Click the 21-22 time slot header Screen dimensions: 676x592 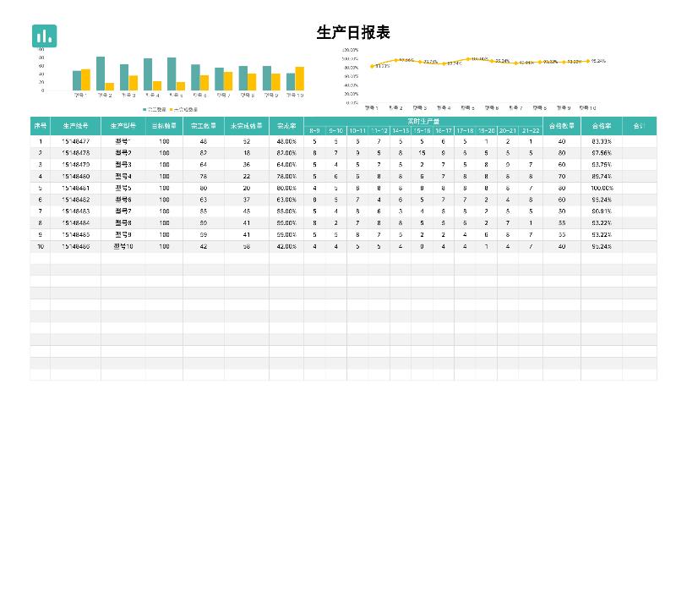coord(531,130)
